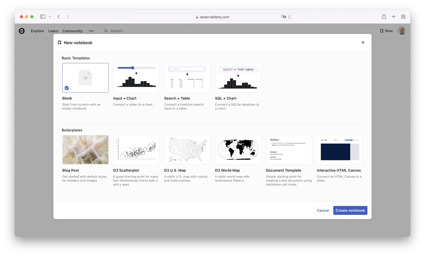
Task: Select the Search + Table template thumbnail
Action: coord(187,78)
